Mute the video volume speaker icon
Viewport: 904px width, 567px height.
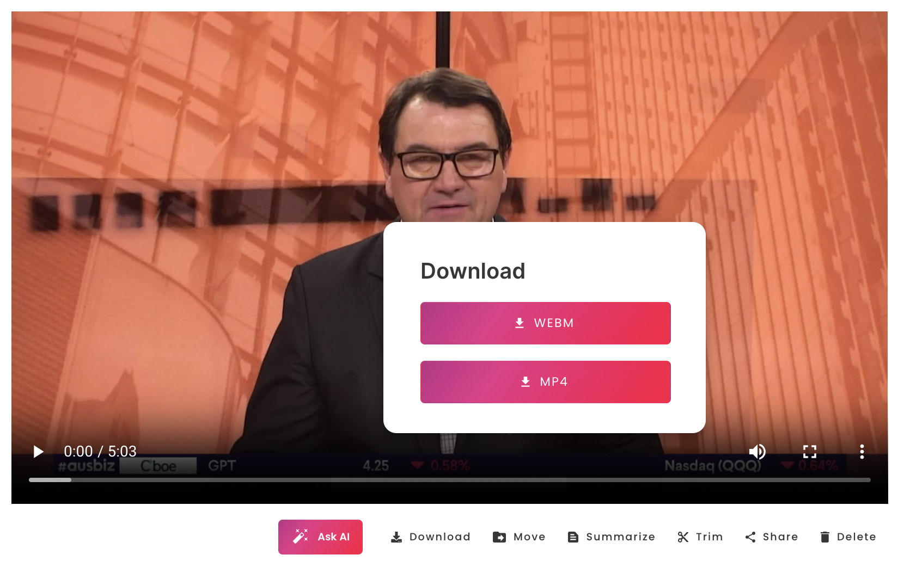pos(757,452)
